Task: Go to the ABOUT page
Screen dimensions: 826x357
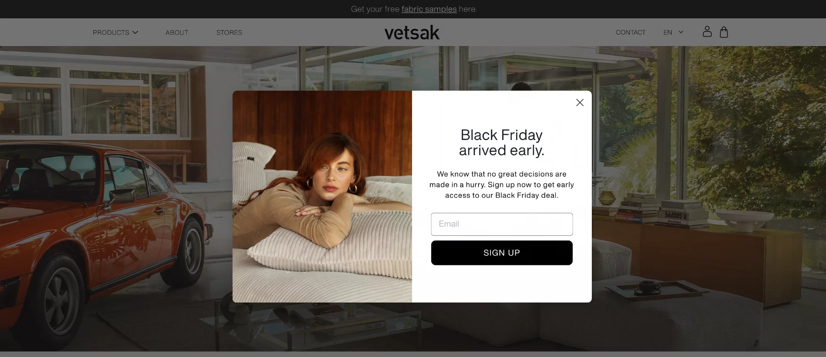Action: 177,32
